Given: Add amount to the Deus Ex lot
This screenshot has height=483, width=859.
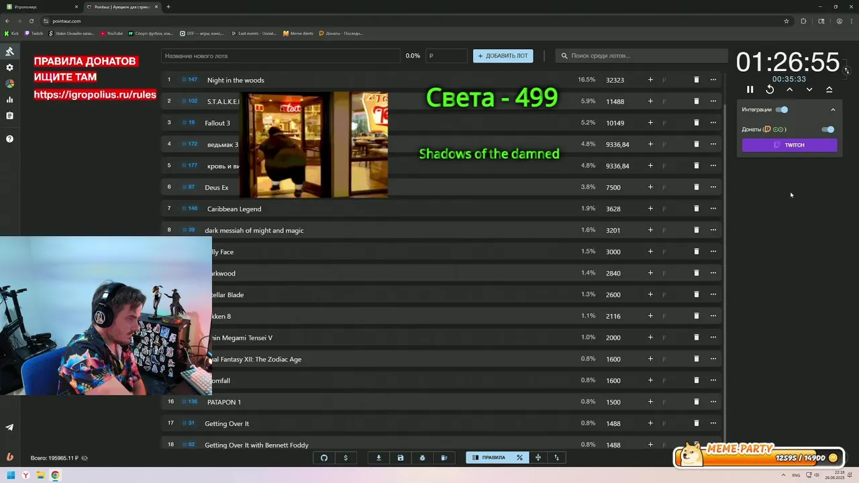Looking at the screenshot, I should coord(650,187).
